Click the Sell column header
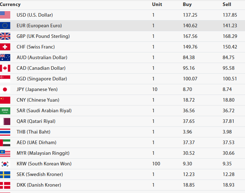Image resolution: width=245 pixels, height=193 pixels. 227,5
